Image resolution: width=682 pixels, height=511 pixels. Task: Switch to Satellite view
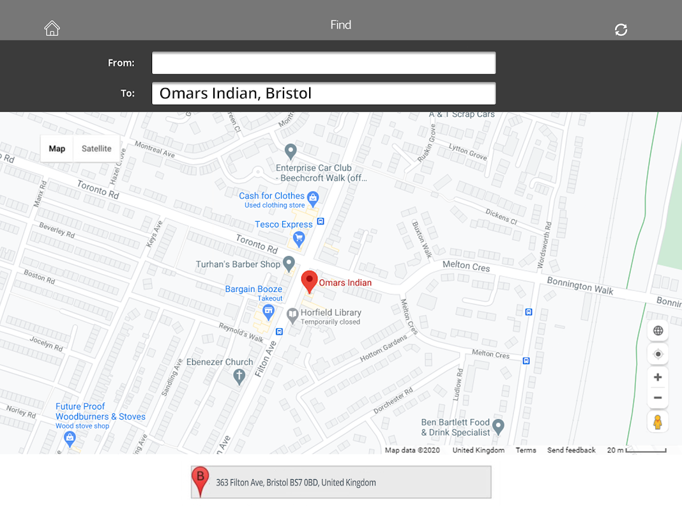pos(96,149)
